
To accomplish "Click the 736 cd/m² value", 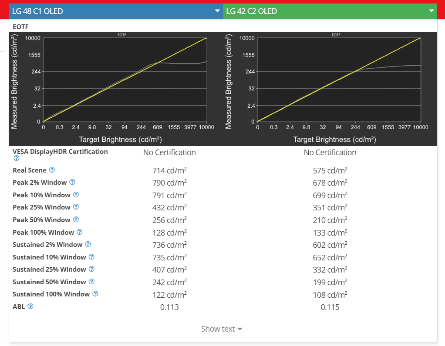I will [x=169, y=245].
